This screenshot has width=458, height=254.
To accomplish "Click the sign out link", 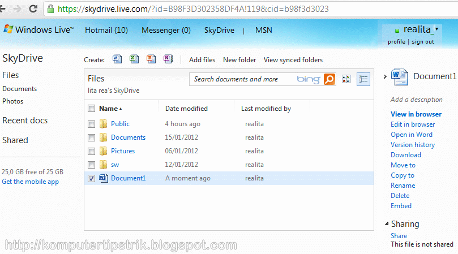I will coord(423,42).
